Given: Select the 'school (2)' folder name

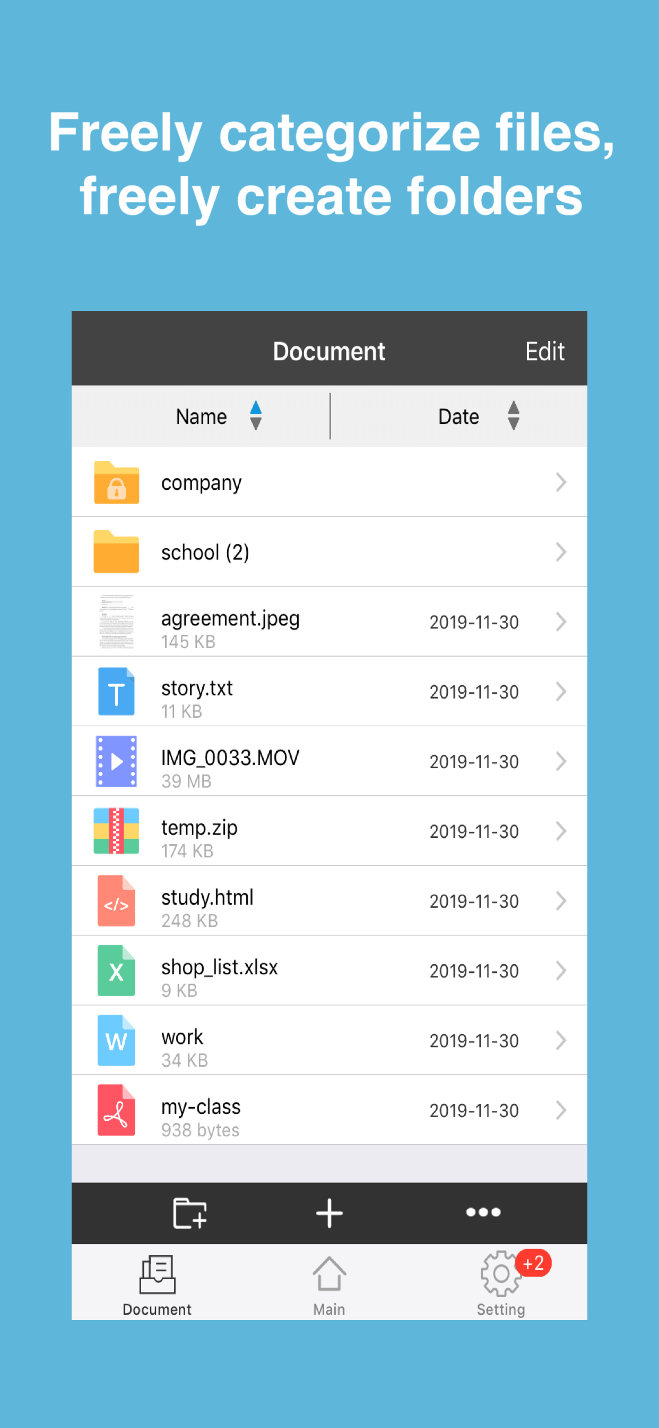Looking at the screenshot, I should (x=205, y=552).
